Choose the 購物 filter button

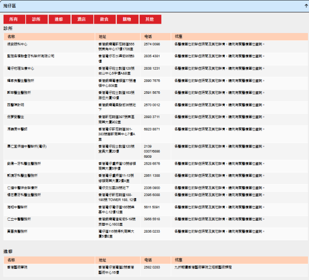127,19
